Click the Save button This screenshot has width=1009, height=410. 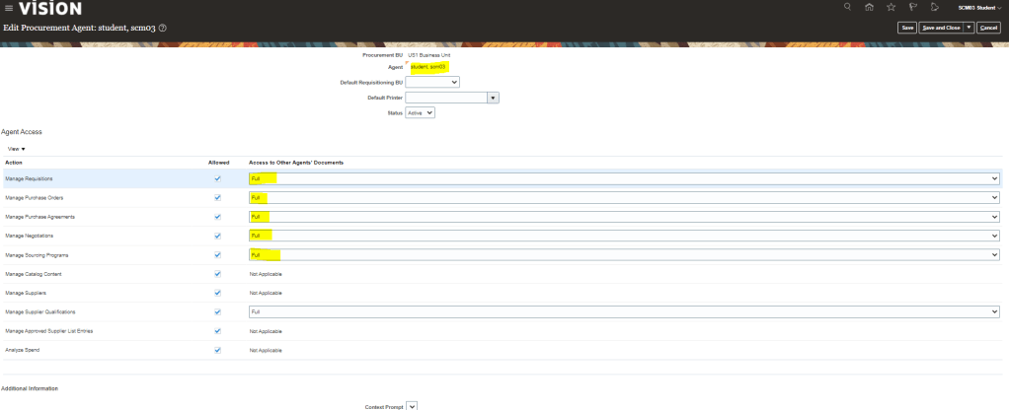tap(905, 28)
